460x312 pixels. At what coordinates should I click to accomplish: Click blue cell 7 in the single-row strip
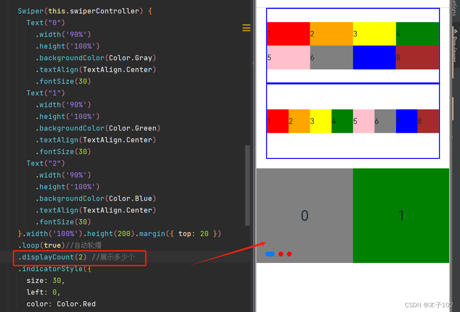pyautogui.click(x=407, y=121)
